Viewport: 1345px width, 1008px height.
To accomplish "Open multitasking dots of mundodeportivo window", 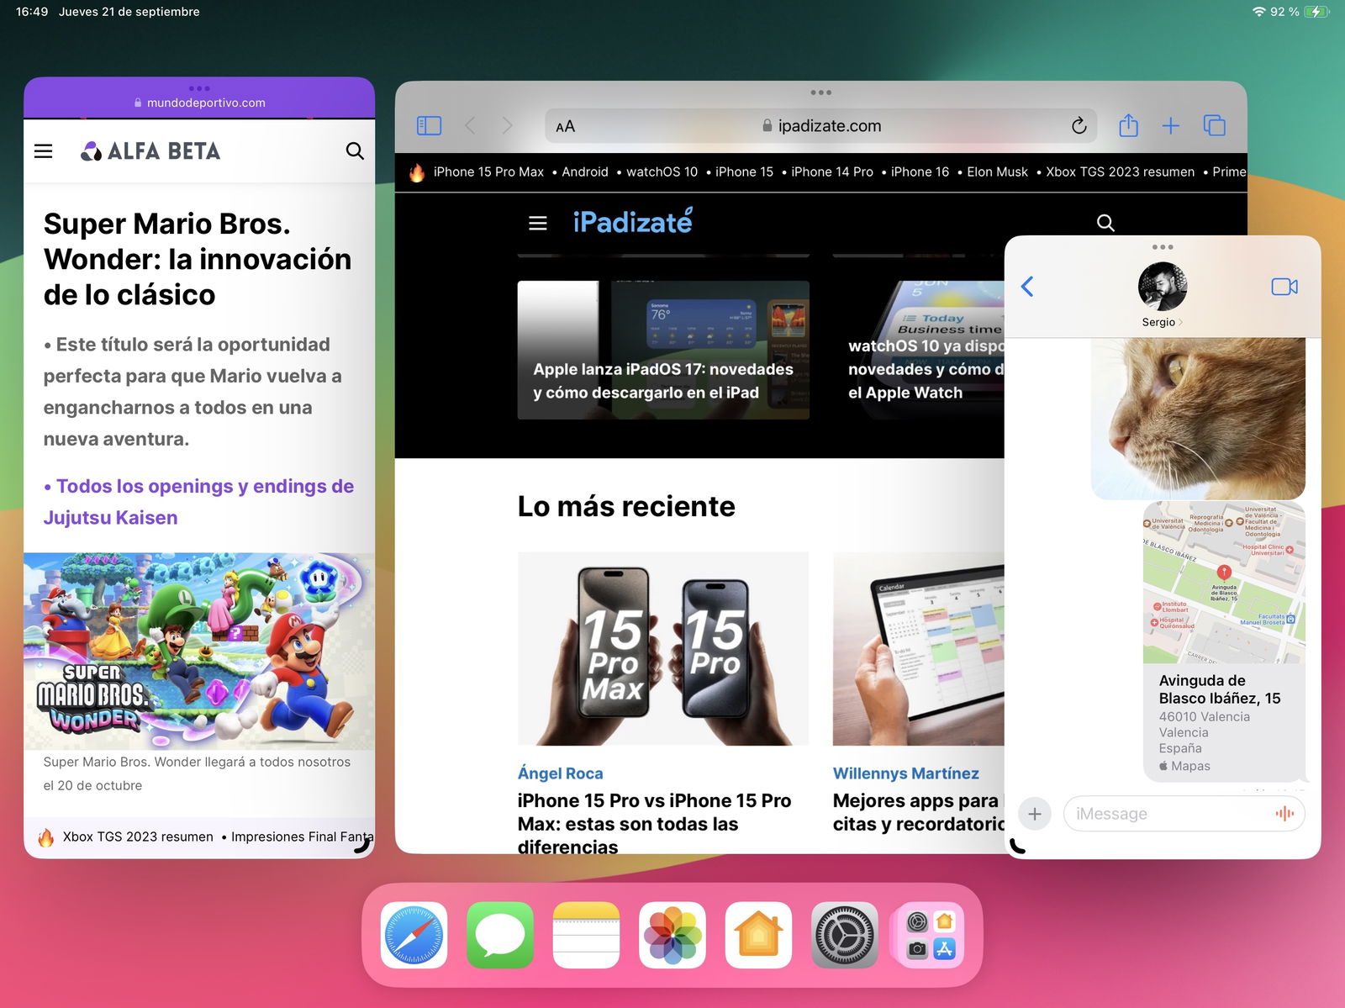I will tap(199, 88).
